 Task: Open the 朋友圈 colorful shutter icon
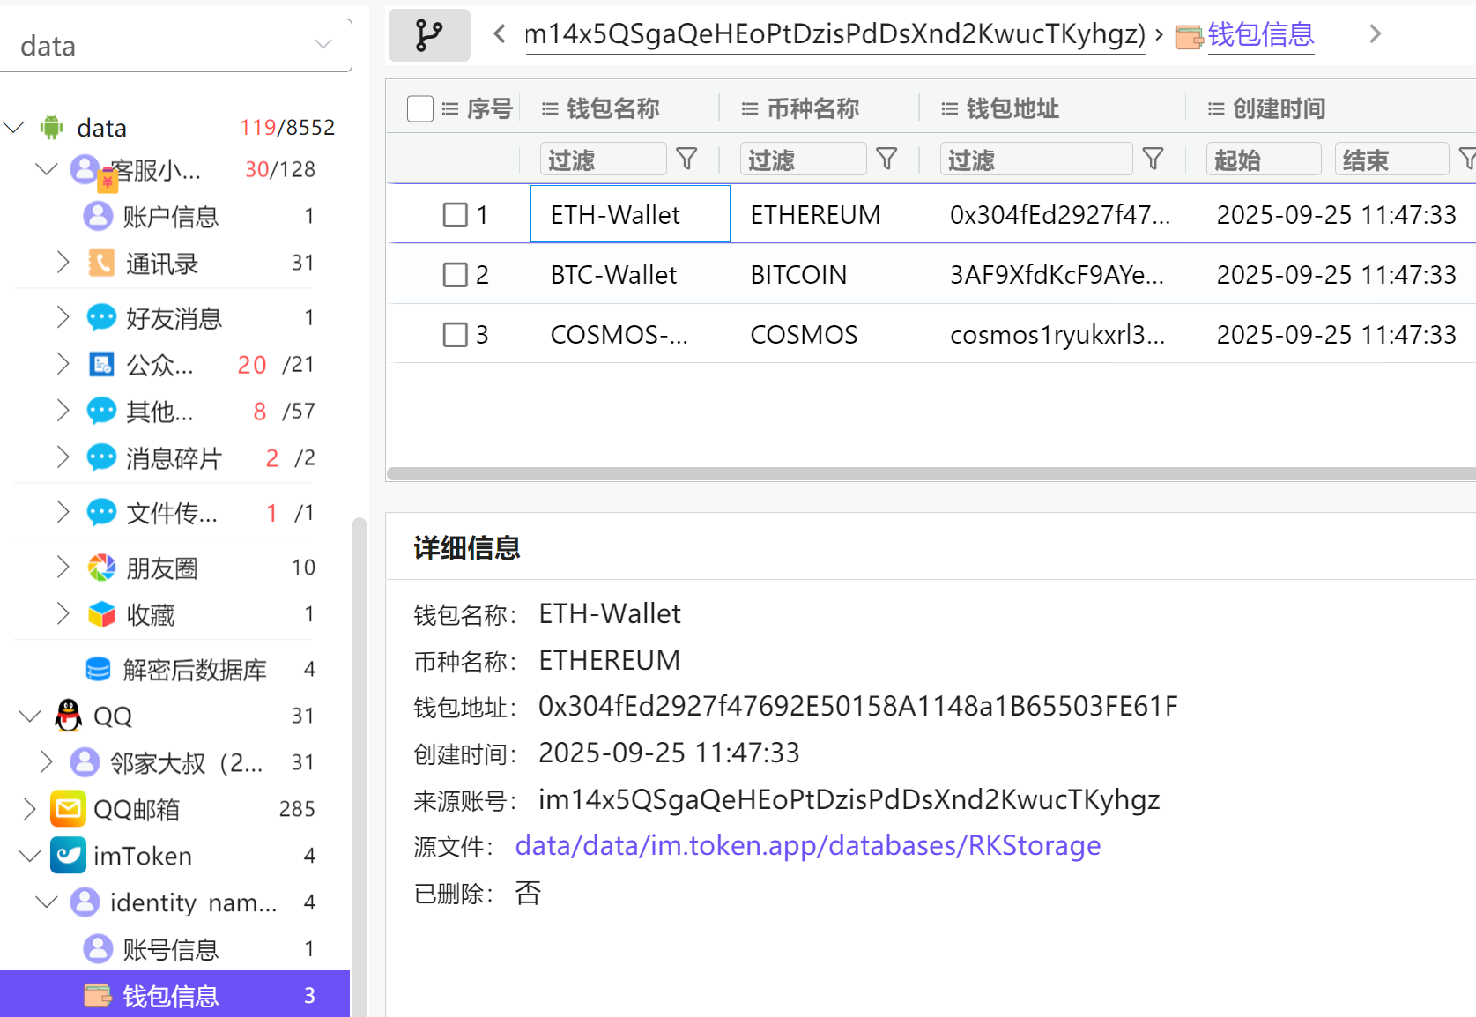[x=101, y=568]
